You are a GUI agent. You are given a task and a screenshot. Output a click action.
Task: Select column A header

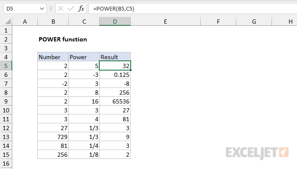(25, 22)
